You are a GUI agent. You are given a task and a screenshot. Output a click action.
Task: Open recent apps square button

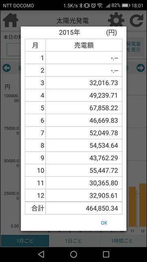tap(106, 254)
